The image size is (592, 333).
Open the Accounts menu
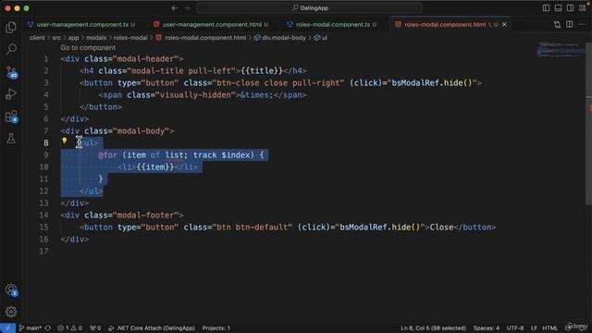pyautogui.click(x=11, y=290)
